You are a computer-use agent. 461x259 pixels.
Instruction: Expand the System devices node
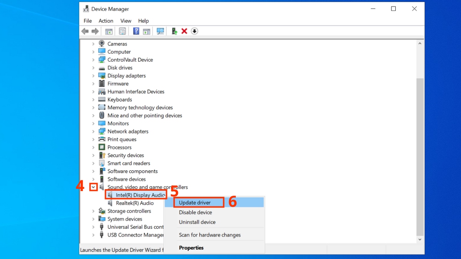[93, 219]
